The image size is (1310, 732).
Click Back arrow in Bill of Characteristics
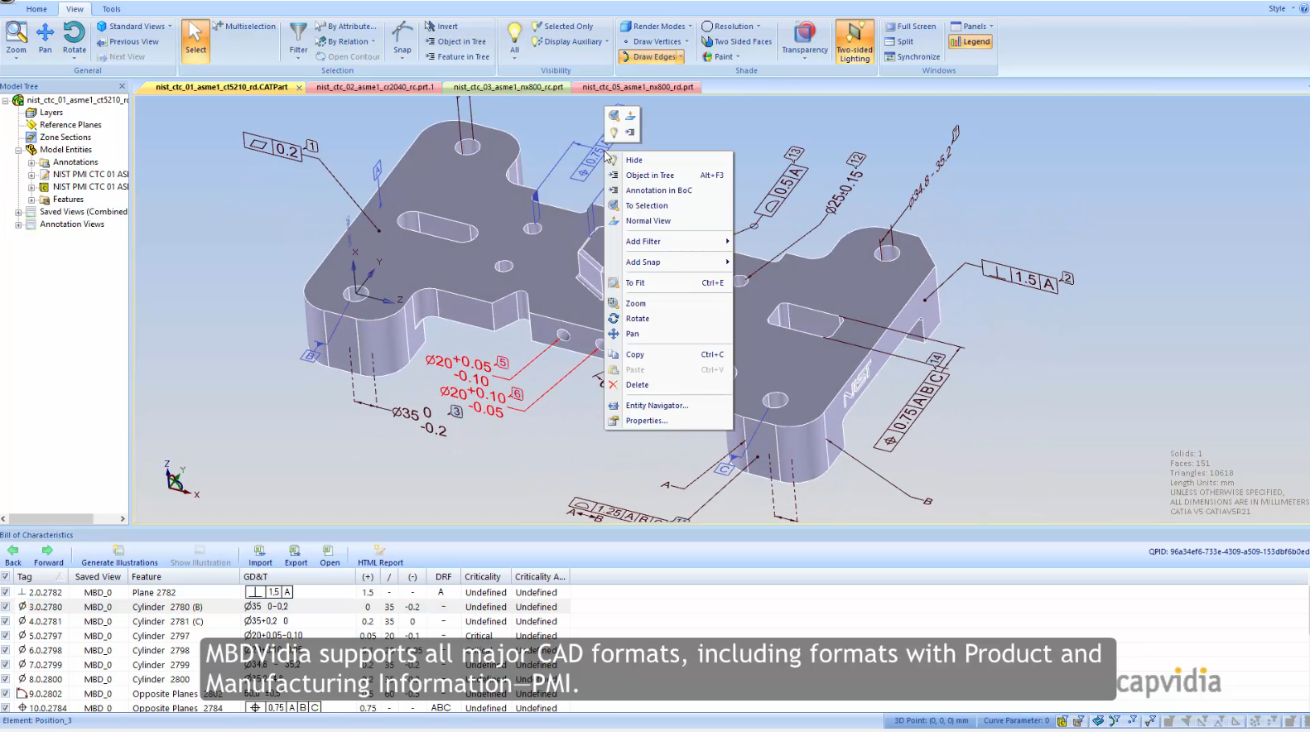(13, 555)
